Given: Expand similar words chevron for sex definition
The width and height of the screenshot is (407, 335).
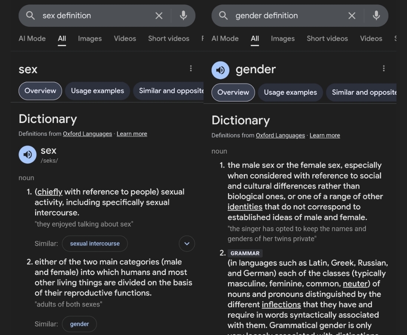Looking at the screenshot, I should coord(187,244).
